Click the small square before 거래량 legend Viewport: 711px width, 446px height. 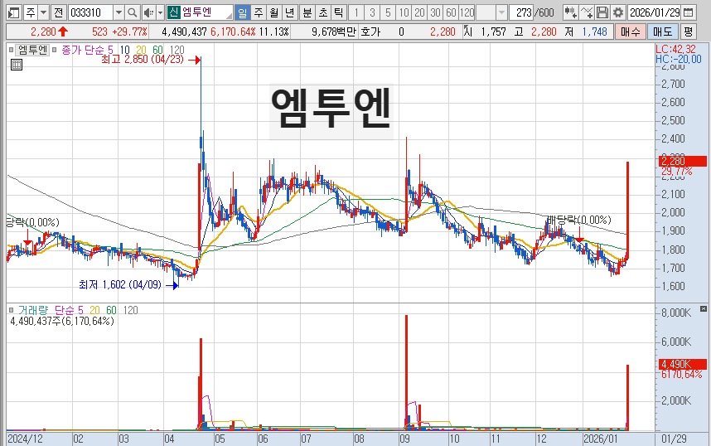pyautogui.click(x=12, y=310)
